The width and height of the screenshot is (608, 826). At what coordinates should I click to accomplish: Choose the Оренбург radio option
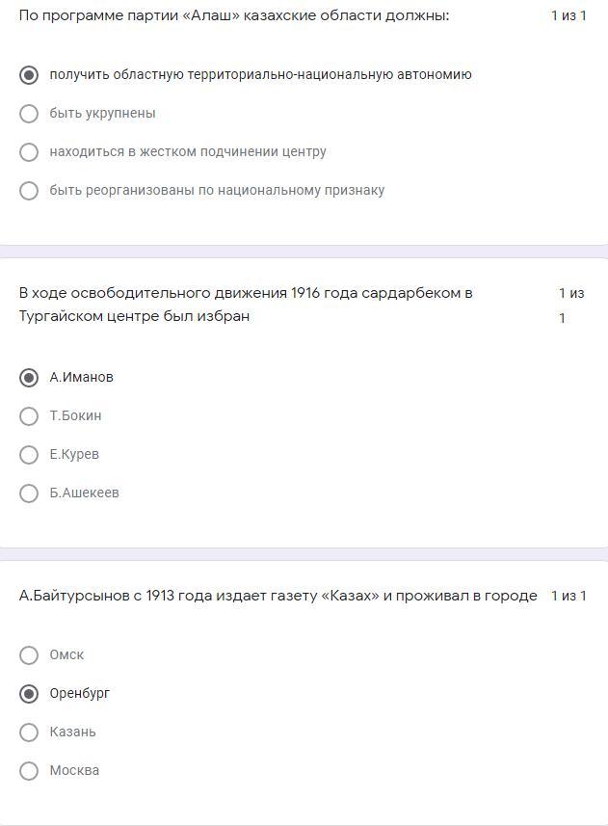pyautogui.click(x=29, y=694)
